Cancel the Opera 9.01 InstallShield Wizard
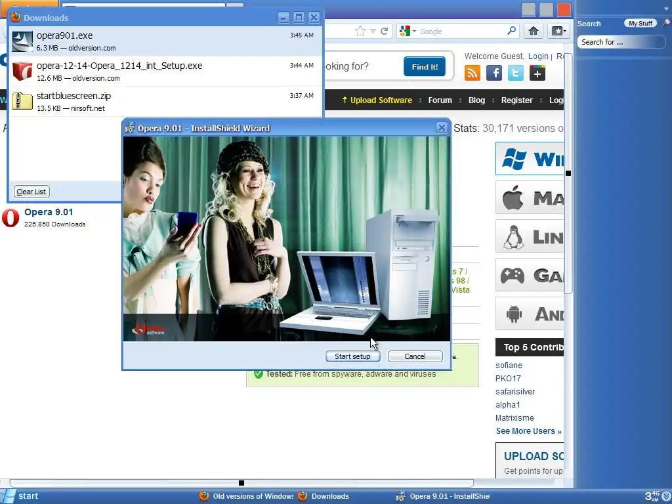The height and width of the screenshot is (504, 672). pyautogui.click(x=415, y=356)
